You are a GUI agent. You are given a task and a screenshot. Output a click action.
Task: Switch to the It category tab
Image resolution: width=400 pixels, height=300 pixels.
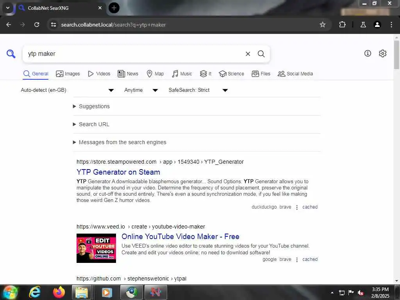[205, 74]
